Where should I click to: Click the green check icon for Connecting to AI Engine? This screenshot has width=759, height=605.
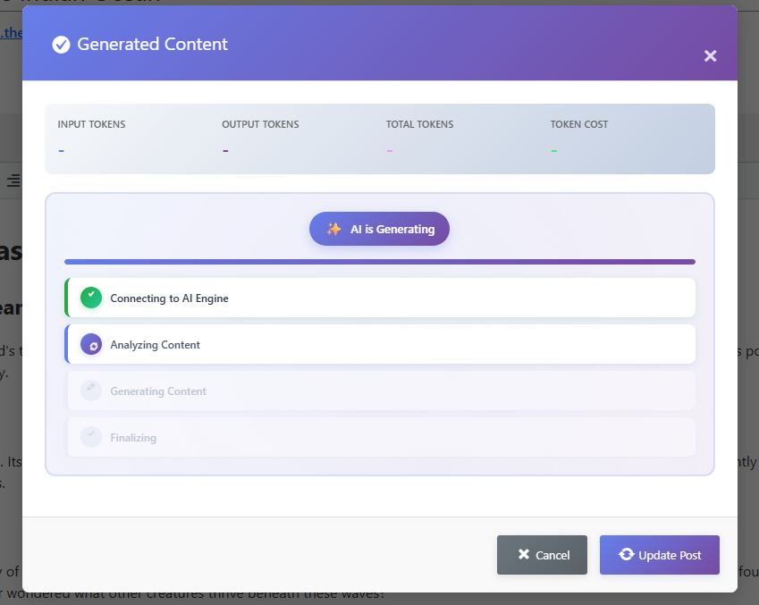click(x=91, y=297)
